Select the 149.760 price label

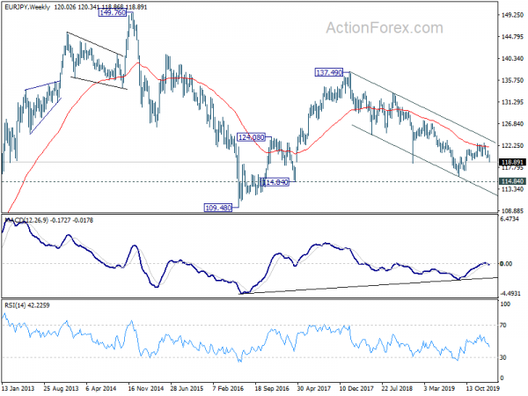[x=113, y=13]
